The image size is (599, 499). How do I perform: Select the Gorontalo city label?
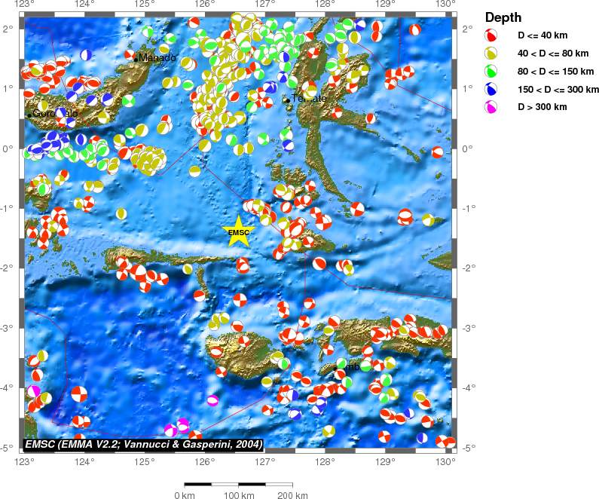pyautogui.click(x=55, y=114)
